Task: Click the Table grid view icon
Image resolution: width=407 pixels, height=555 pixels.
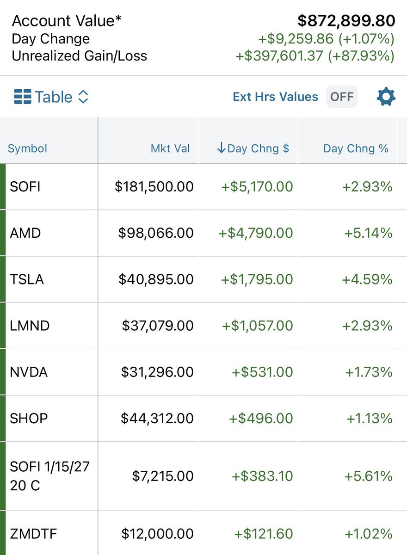Action: (22, 97)
